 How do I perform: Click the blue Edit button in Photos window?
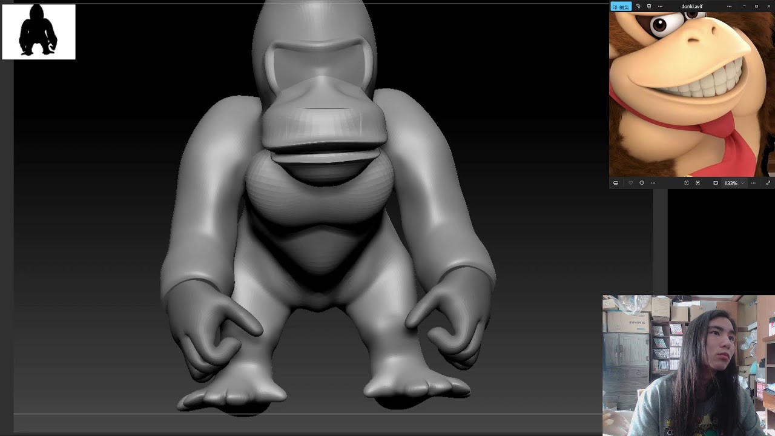pos(621,6)
